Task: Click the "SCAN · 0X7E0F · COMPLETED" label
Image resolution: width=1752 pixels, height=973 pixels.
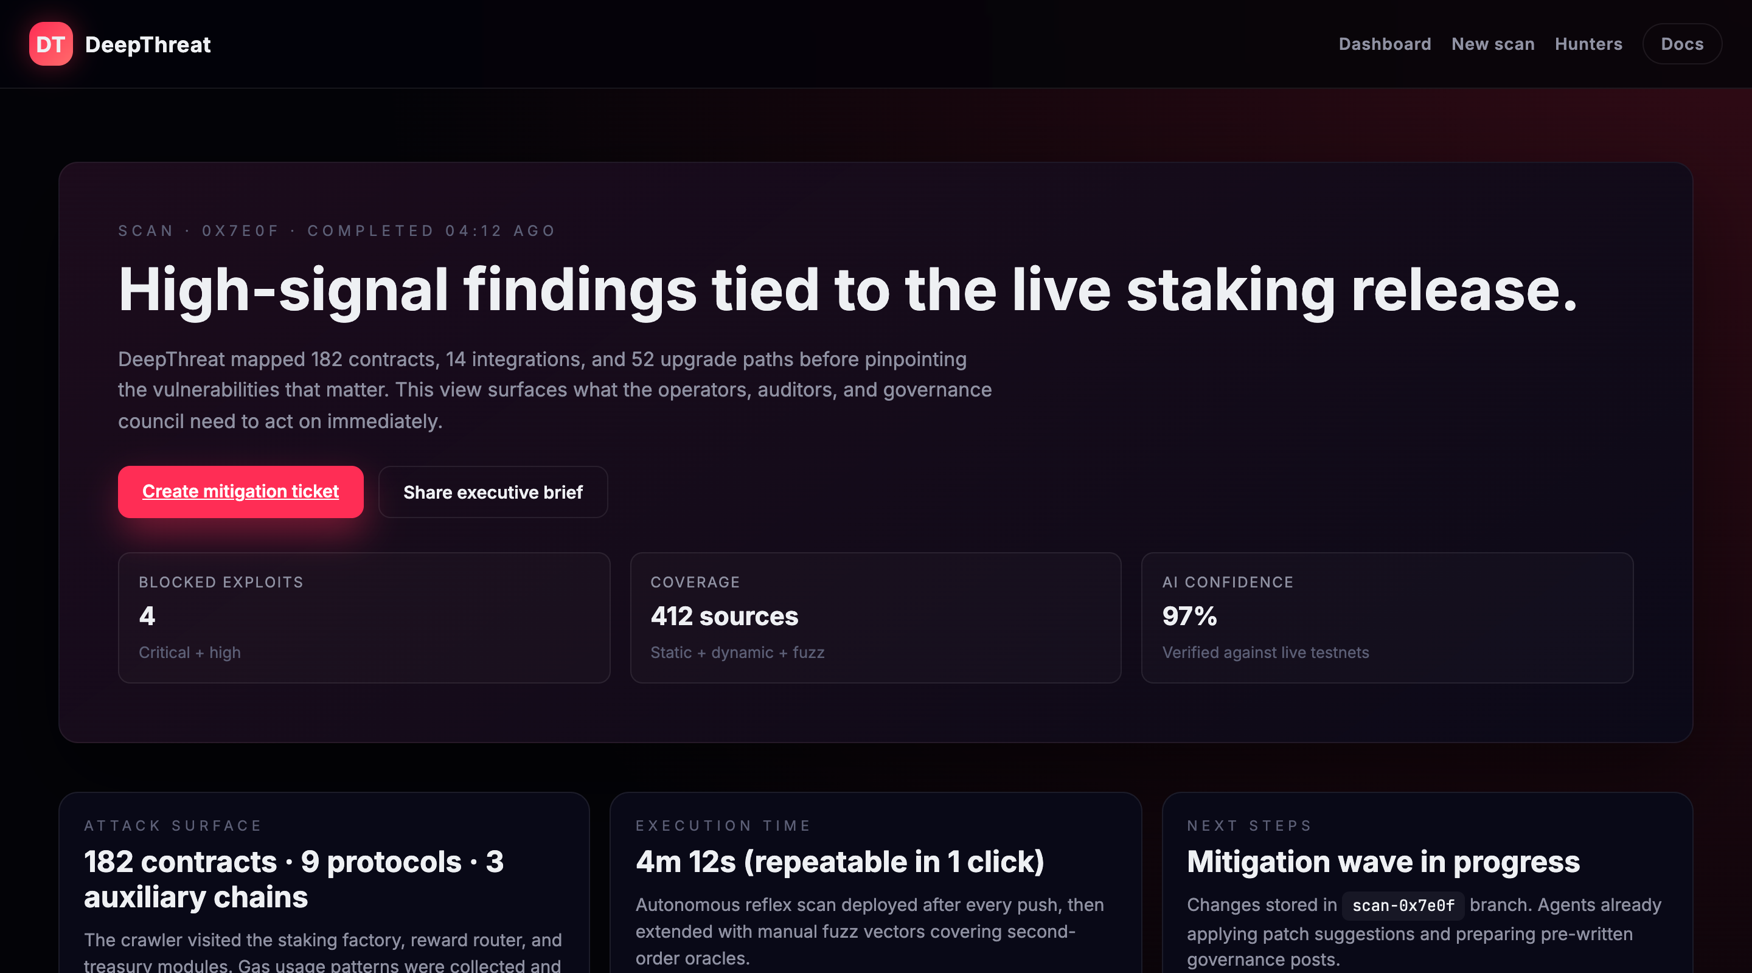Action: point(336,231)
